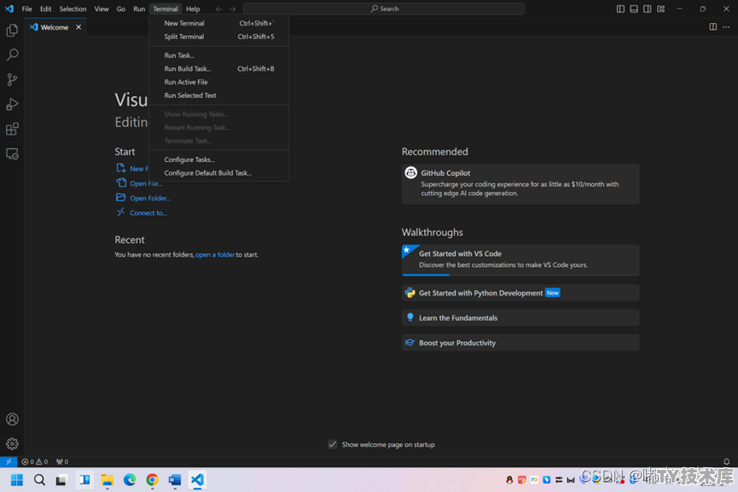Choose New Terminal from the menu
The image size is (738, 492).
click(x=219, y=23)
